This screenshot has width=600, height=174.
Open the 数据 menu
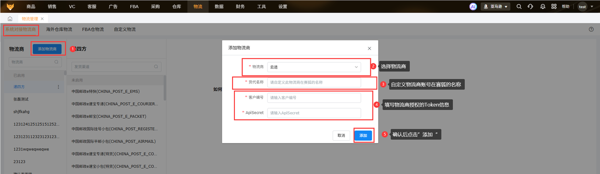[219, 7]
